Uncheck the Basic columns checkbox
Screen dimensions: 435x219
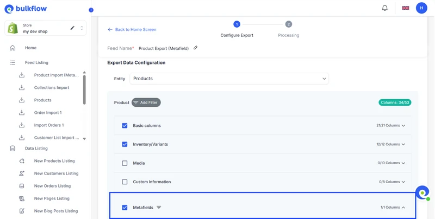tap(125, 126)
